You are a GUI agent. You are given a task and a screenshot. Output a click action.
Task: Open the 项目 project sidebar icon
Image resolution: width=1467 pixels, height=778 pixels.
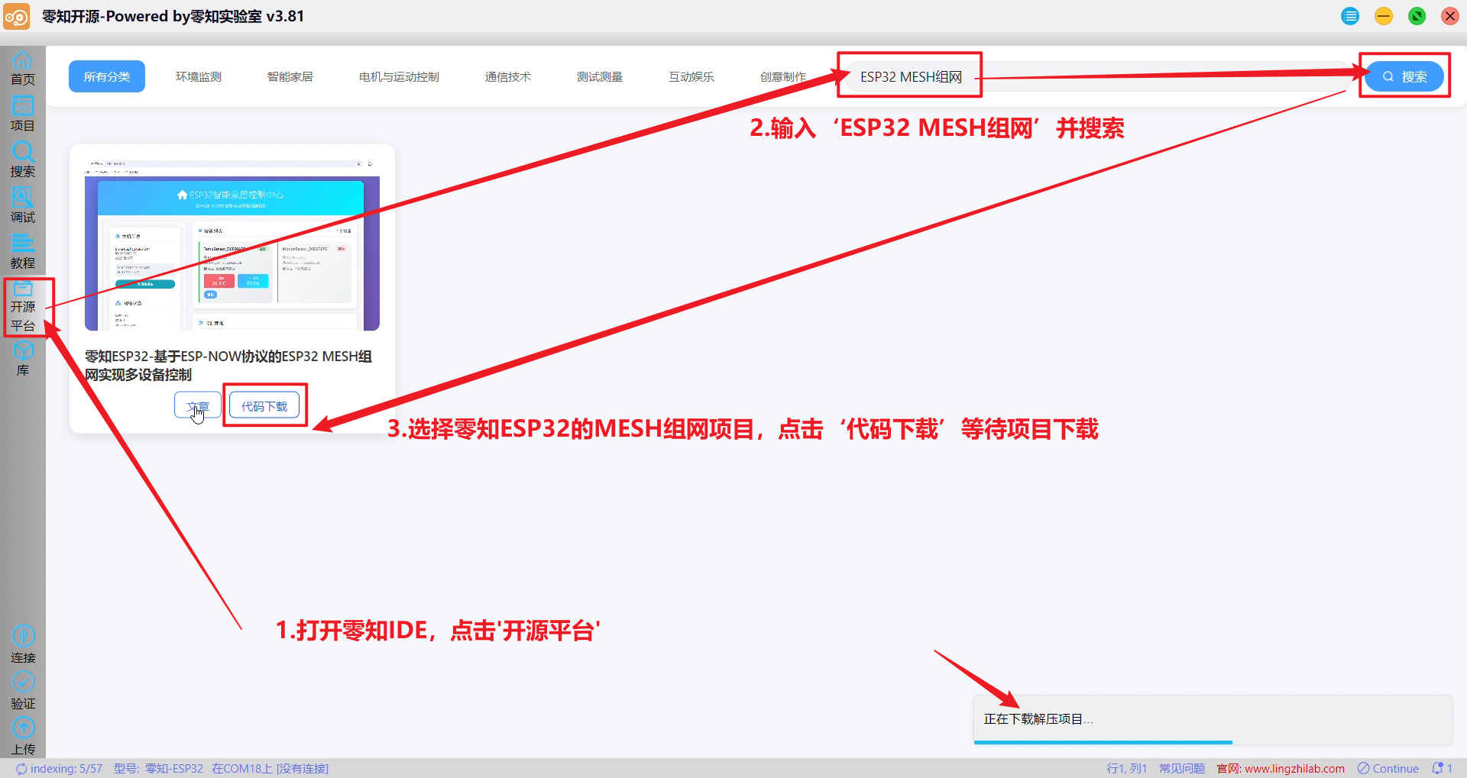22,113
